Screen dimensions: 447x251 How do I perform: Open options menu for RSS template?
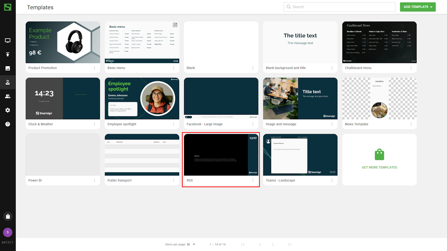pyautogui.click(x=253, y=181)
